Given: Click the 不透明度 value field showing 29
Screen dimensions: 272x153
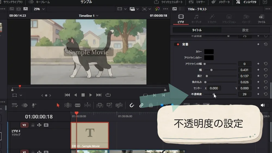Looking at the screenshot, I should click(x=245, y=94).
